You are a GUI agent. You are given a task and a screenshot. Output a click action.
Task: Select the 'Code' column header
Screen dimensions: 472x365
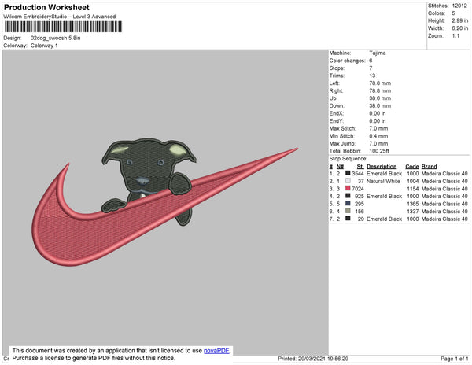(x=412, y=167)
